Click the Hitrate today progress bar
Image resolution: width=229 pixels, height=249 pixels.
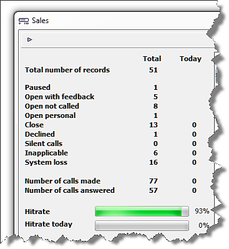coord(142,225)
